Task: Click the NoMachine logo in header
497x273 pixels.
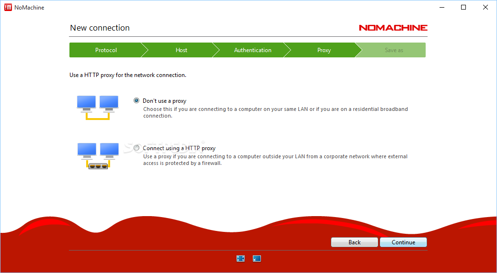Action: point(393,28)
